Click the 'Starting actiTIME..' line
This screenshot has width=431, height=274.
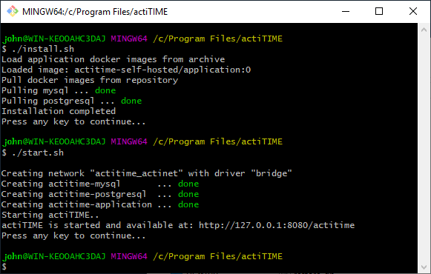(x=50, y=215)
